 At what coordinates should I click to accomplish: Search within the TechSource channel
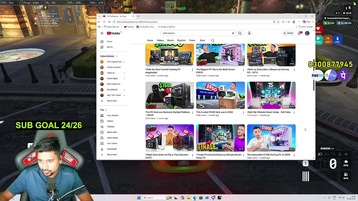[213, 40]
